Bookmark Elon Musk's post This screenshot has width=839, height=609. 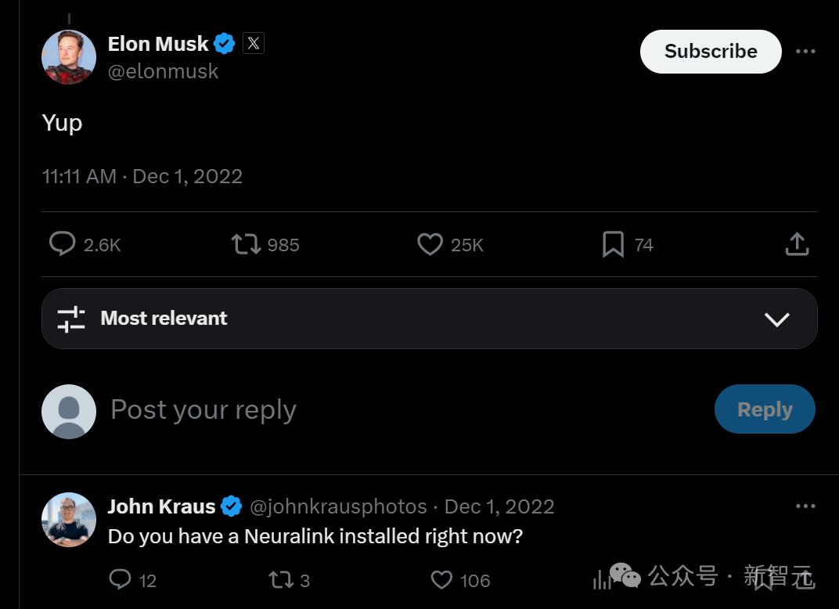(613, 244)
